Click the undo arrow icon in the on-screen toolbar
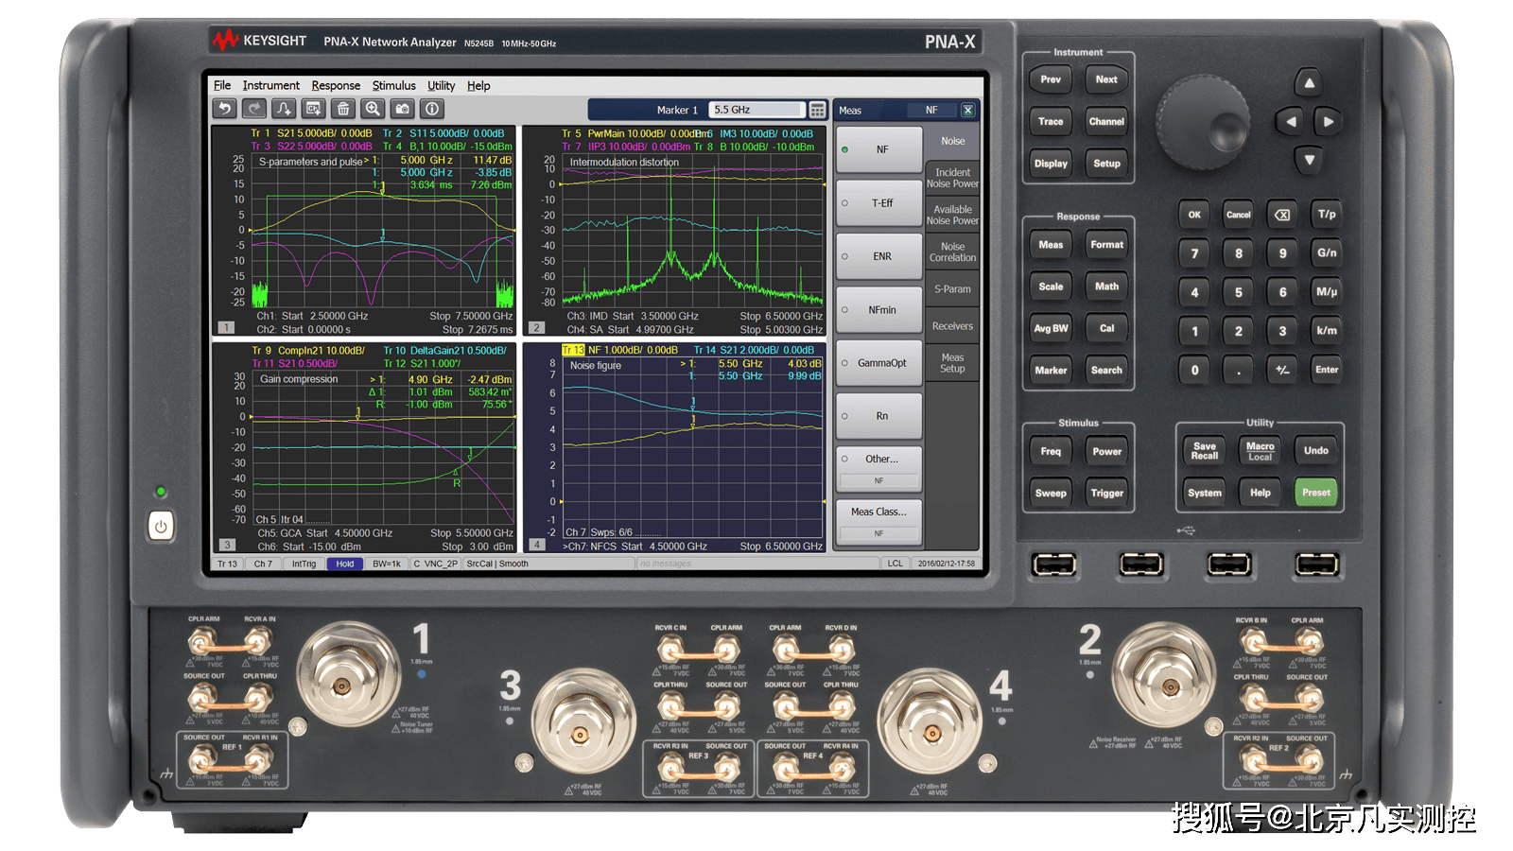The width and height of the screenshot is (1513, 851). 224,109
